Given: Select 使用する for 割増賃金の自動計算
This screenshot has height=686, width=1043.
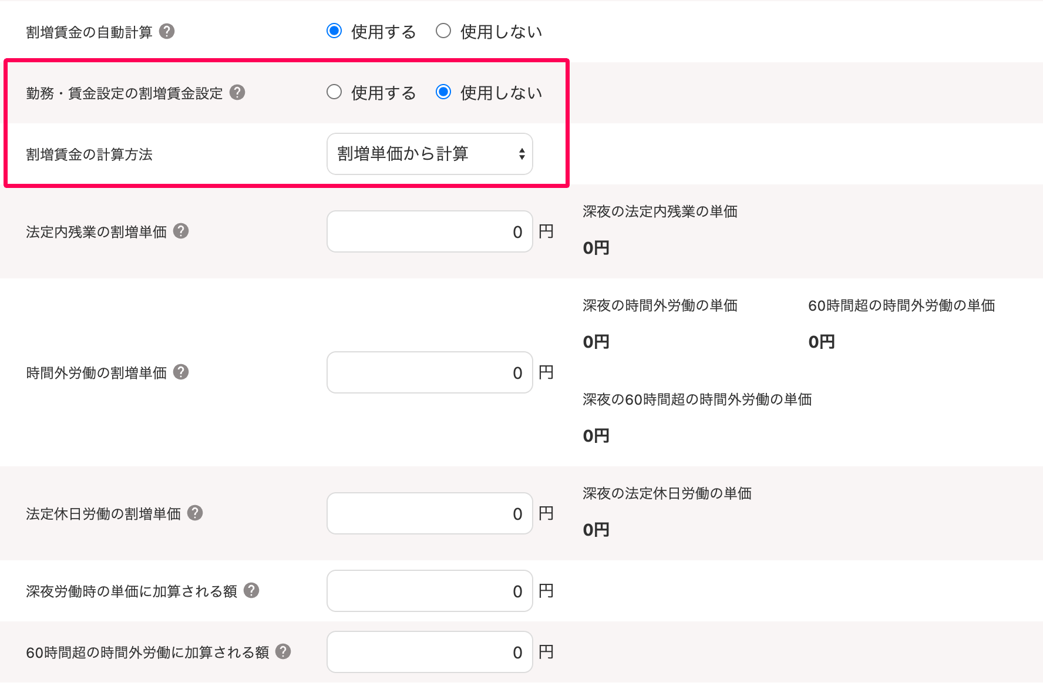Looking at the screenshot, I should point(334,31).
